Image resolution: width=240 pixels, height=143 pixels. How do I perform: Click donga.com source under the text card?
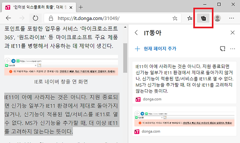(x=152, y=99)
